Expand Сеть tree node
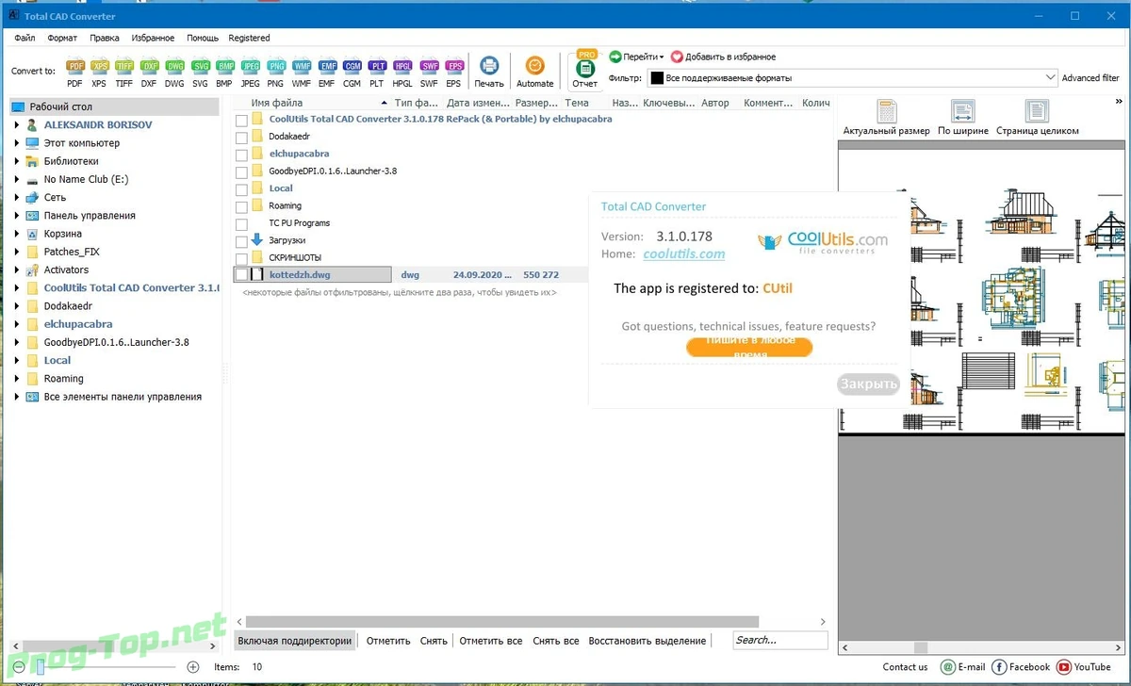The height and width of the screenshot is (686, 1131). [x=17, y=198]
